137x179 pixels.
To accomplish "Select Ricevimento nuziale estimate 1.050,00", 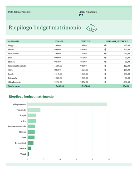I will pos(58,66).
